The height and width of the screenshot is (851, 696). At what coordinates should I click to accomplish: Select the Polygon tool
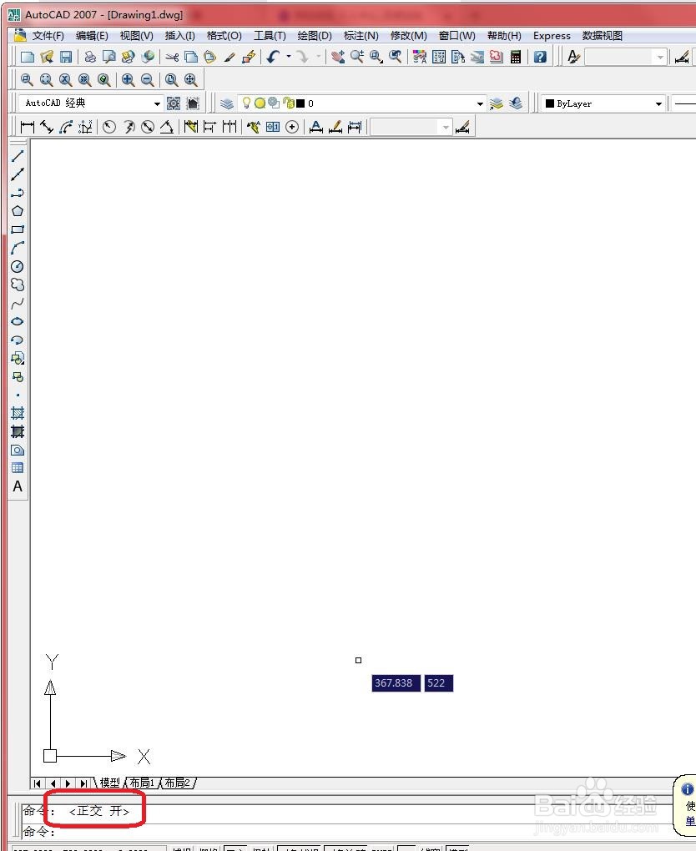coord(18,211)
